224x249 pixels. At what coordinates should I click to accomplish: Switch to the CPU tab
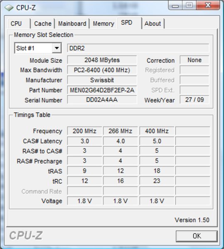point(19,24)
